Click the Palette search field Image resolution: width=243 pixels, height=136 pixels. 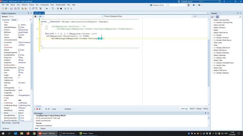[230, 17]
